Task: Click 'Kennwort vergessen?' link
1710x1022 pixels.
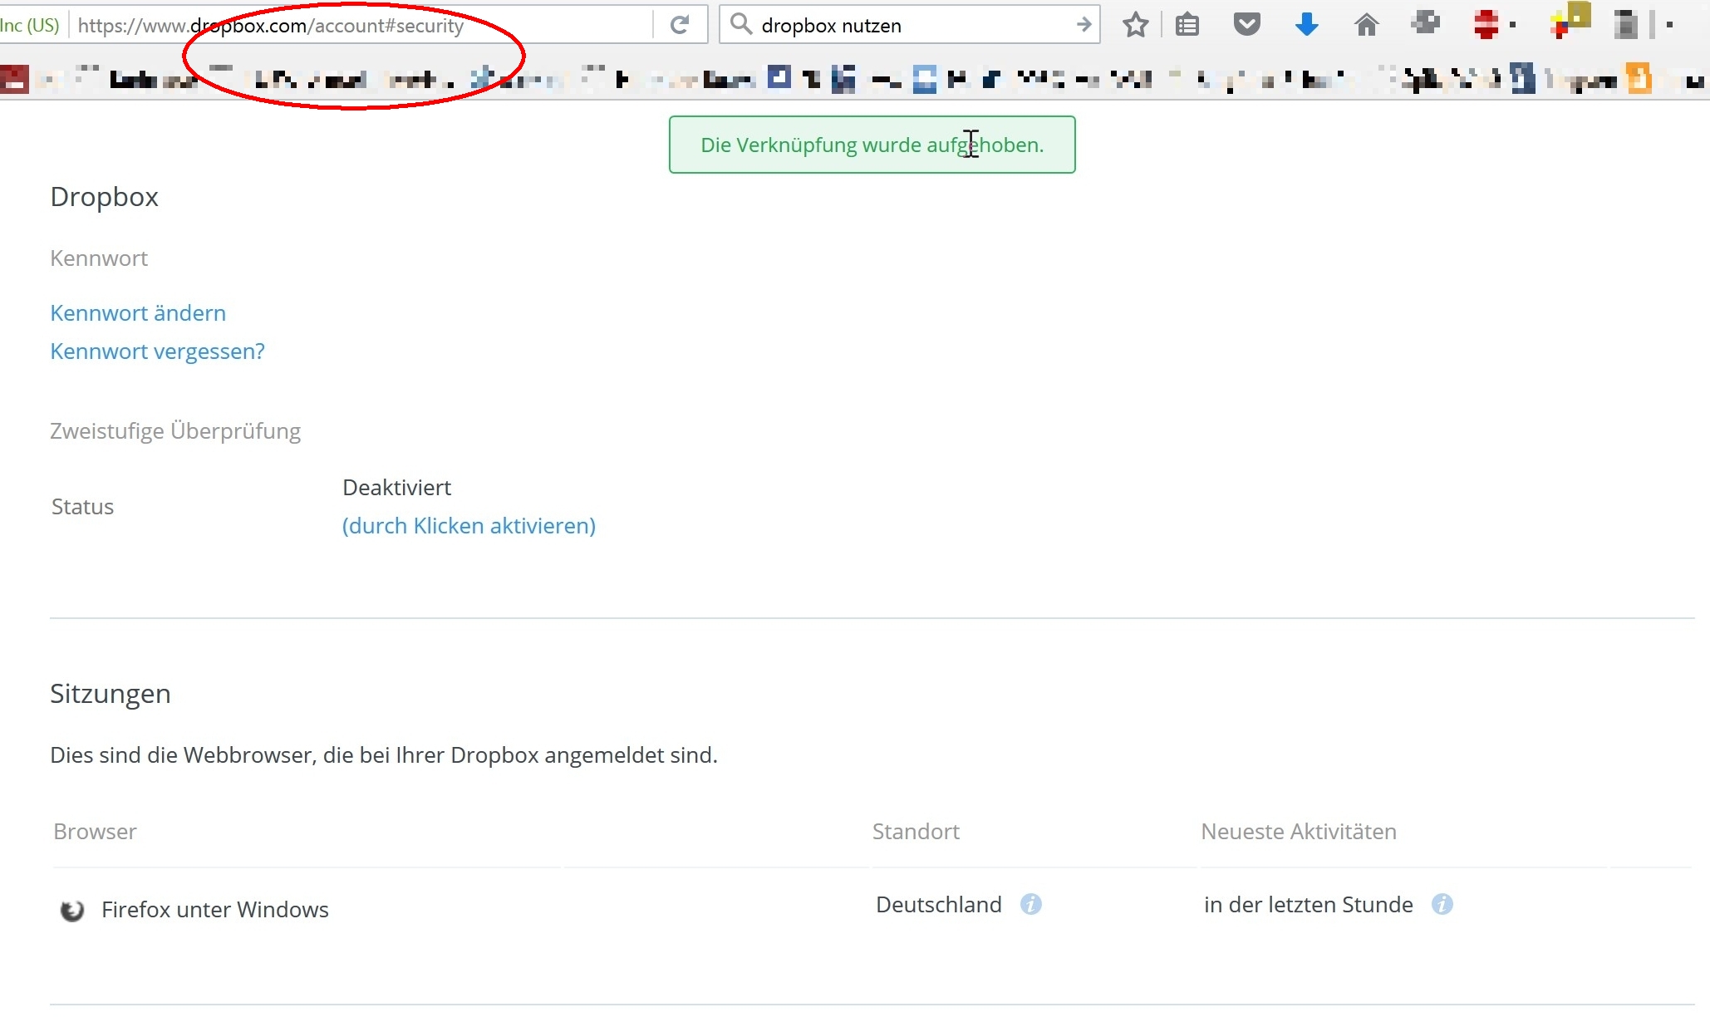Action: [x=157, y=351]
